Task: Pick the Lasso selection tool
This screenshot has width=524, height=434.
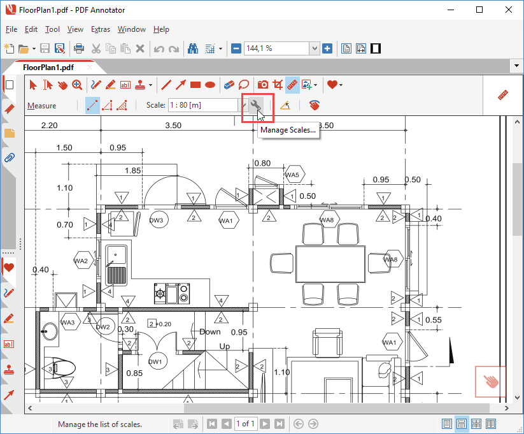Action: click(243, 84)
